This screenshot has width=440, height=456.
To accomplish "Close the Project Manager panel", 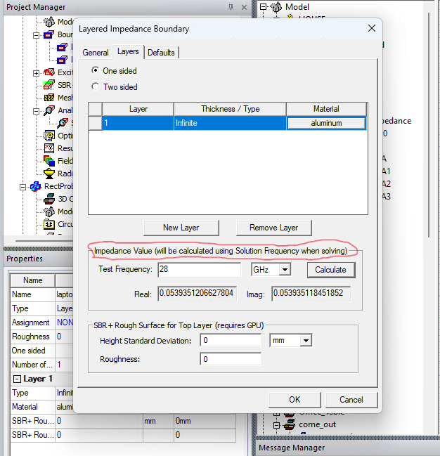I will click(244, 7).
